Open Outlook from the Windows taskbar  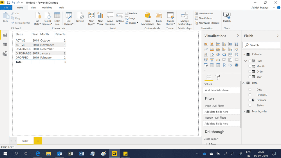tap(60, 154)
